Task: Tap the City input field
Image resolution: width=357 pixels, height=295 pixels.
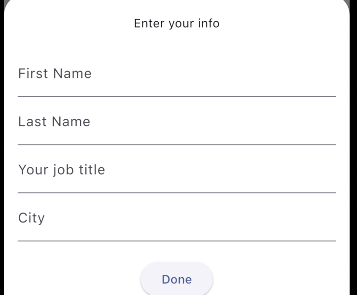Action: (x=177, y=223)
